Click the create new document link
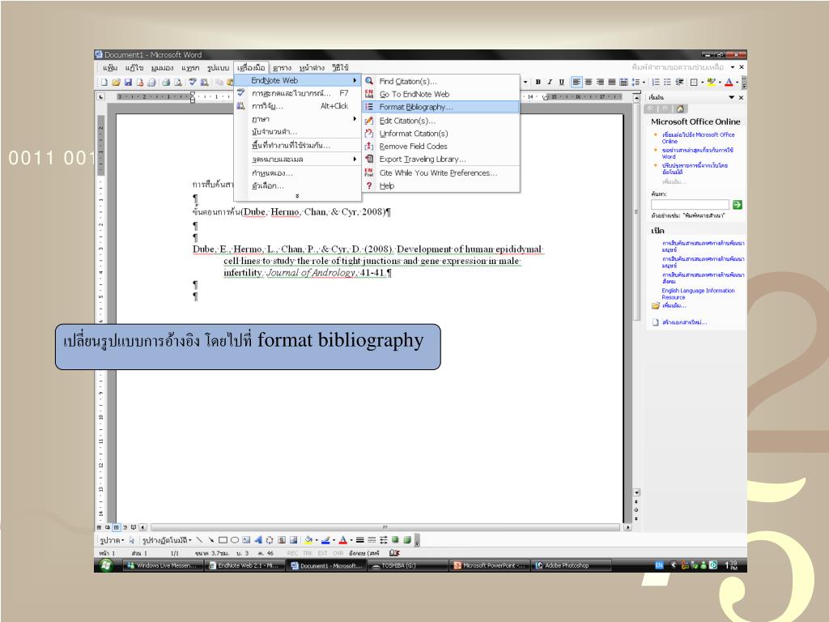829x622 pixels. coord(684,322)
